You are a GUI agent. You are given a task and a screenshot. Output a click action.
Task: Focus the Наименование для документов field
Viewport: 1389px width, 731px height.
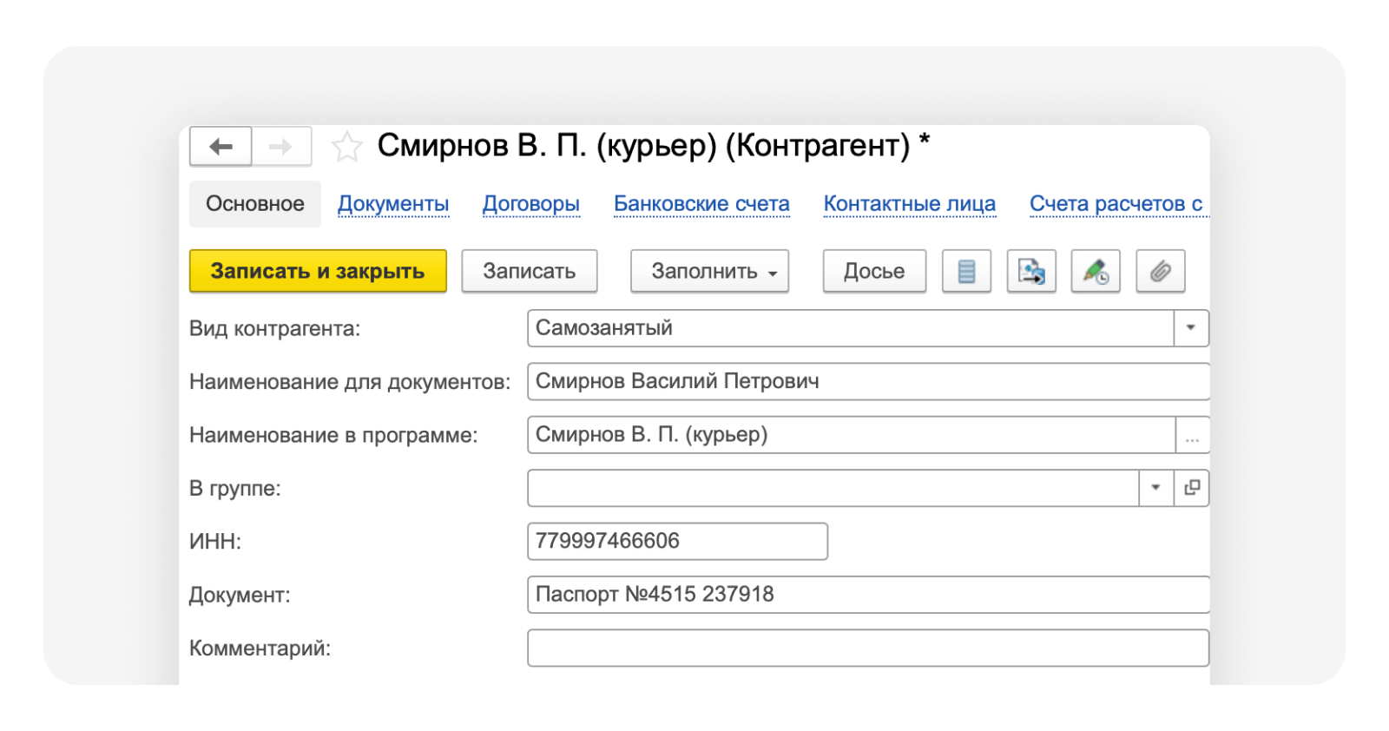coord(868,382)
